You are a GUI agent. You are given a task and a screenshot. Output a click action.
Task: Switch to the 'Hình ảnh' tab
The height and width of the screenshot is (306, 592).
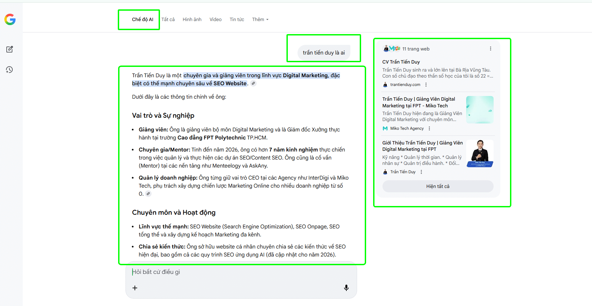[x=192, y=19]
